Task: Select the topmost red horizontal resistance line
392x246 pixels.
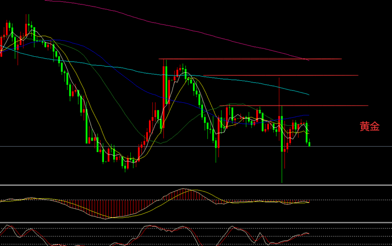Action: (250, 59)
